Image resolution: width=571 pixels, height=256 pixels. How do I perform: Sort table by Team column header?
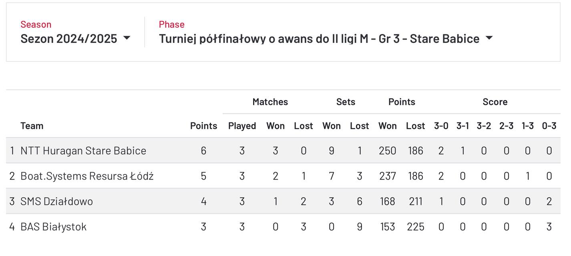coord(32,126)
